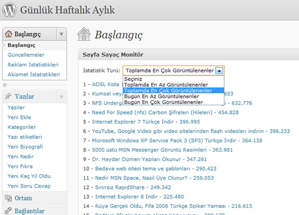Viewport: 299px width, 215px height.
Task: Open Sınırsız RapidShare link
Action: (133, 188)
